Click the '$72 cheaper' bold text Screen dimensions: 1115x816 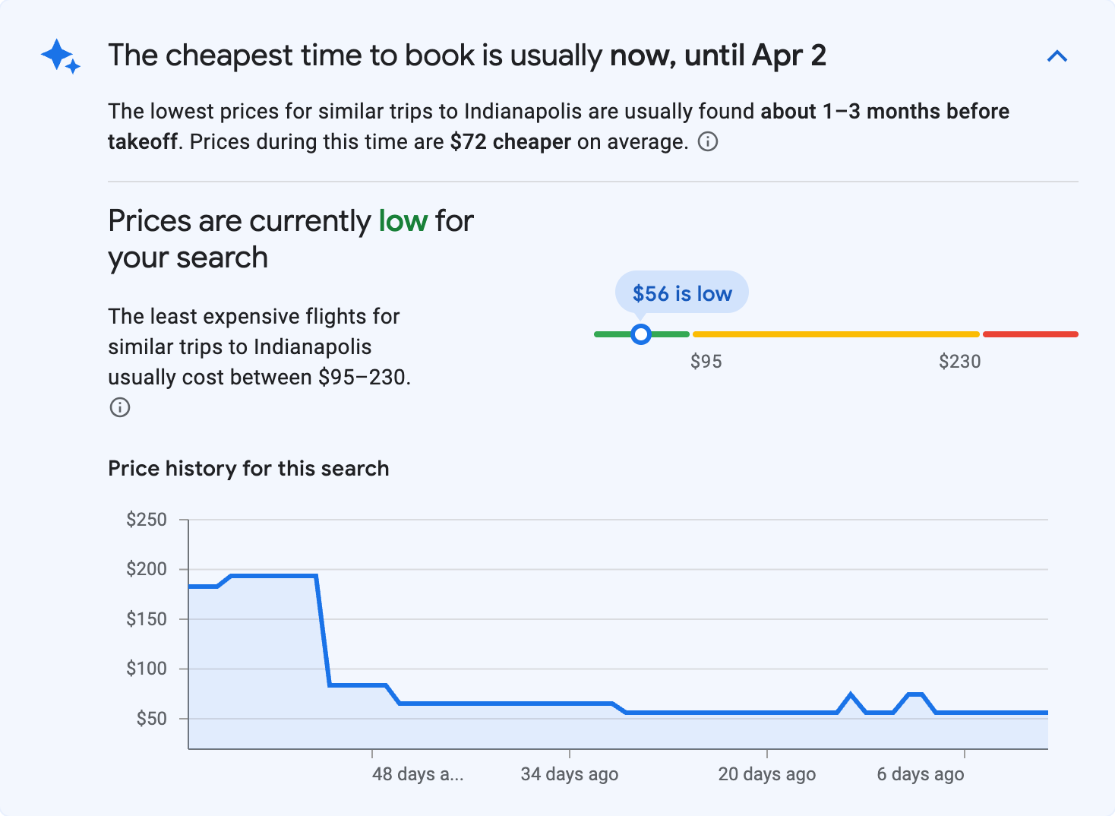(x=510, y=141)
